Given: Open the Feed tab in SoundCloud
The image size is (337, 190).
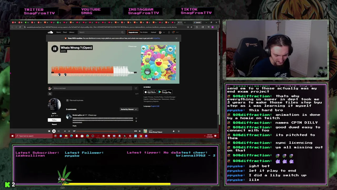Looking at the screenshot, I should click(x=65, y=32).
